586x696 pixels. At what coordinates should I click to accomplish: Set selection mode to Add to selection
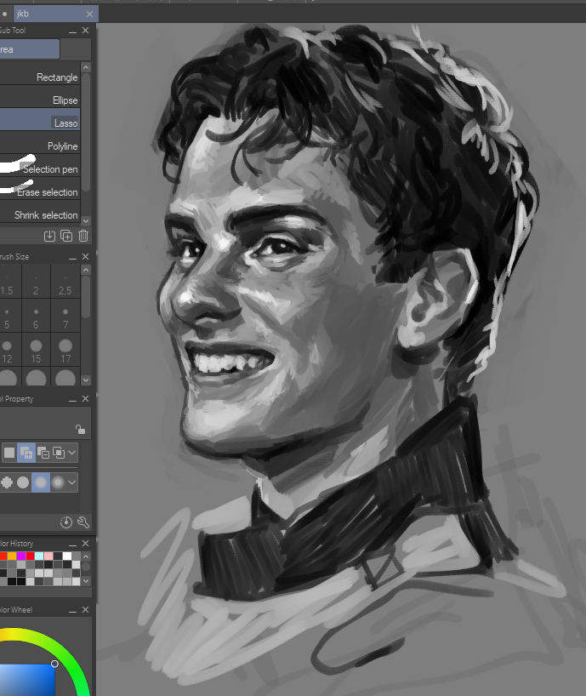(26, 453)
